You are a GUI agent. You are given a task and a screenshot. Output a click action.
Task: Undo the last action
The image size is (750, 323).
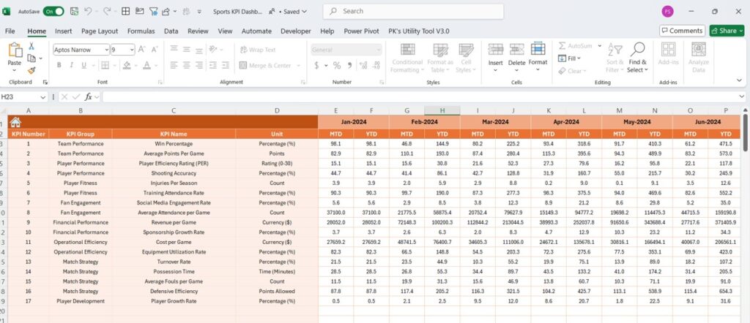point(88,12)
